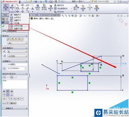Toggle middle text justification button
The height and width of the screenshot is (117, 129).
click(x=8, y=95)
